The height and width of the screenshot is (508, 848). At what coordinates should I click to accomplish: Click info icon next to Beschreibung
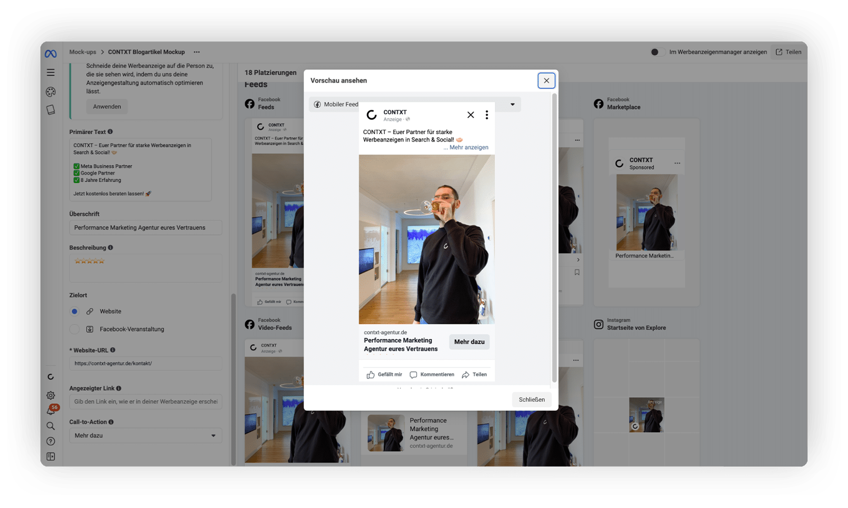[110, 248]
